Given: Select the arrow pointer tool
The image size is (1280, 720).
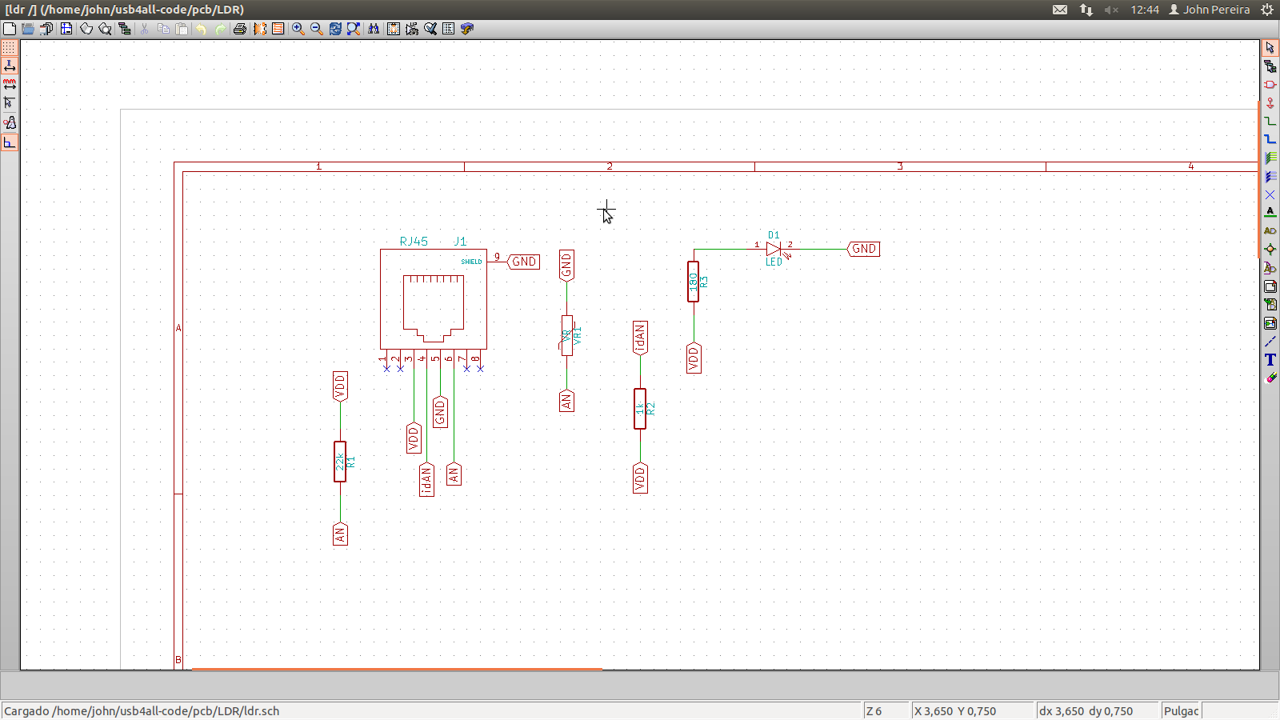Looking at the screenshot, I should (x=1270, y=48).
